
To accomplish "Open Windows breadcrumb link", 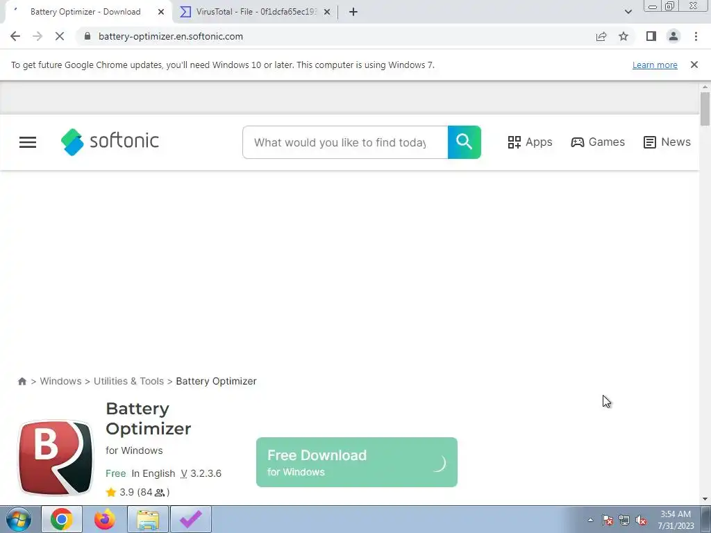I will coord(61,381).
